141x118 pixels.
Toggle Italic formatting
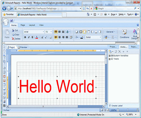pyautogui.click(x=29, y=37)
